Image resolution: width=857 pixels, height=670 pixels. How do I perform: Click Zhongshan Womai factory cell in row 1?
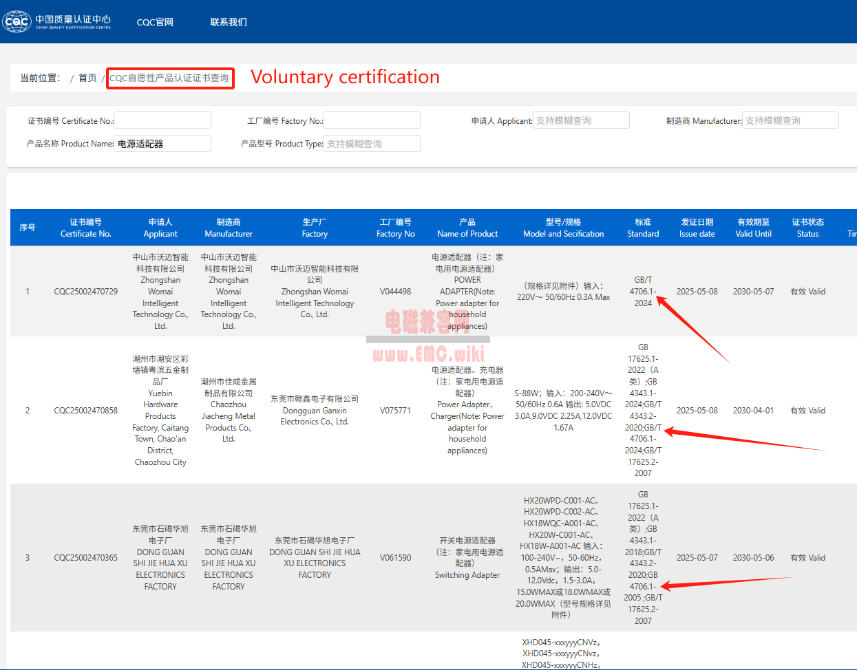point(315,292)
